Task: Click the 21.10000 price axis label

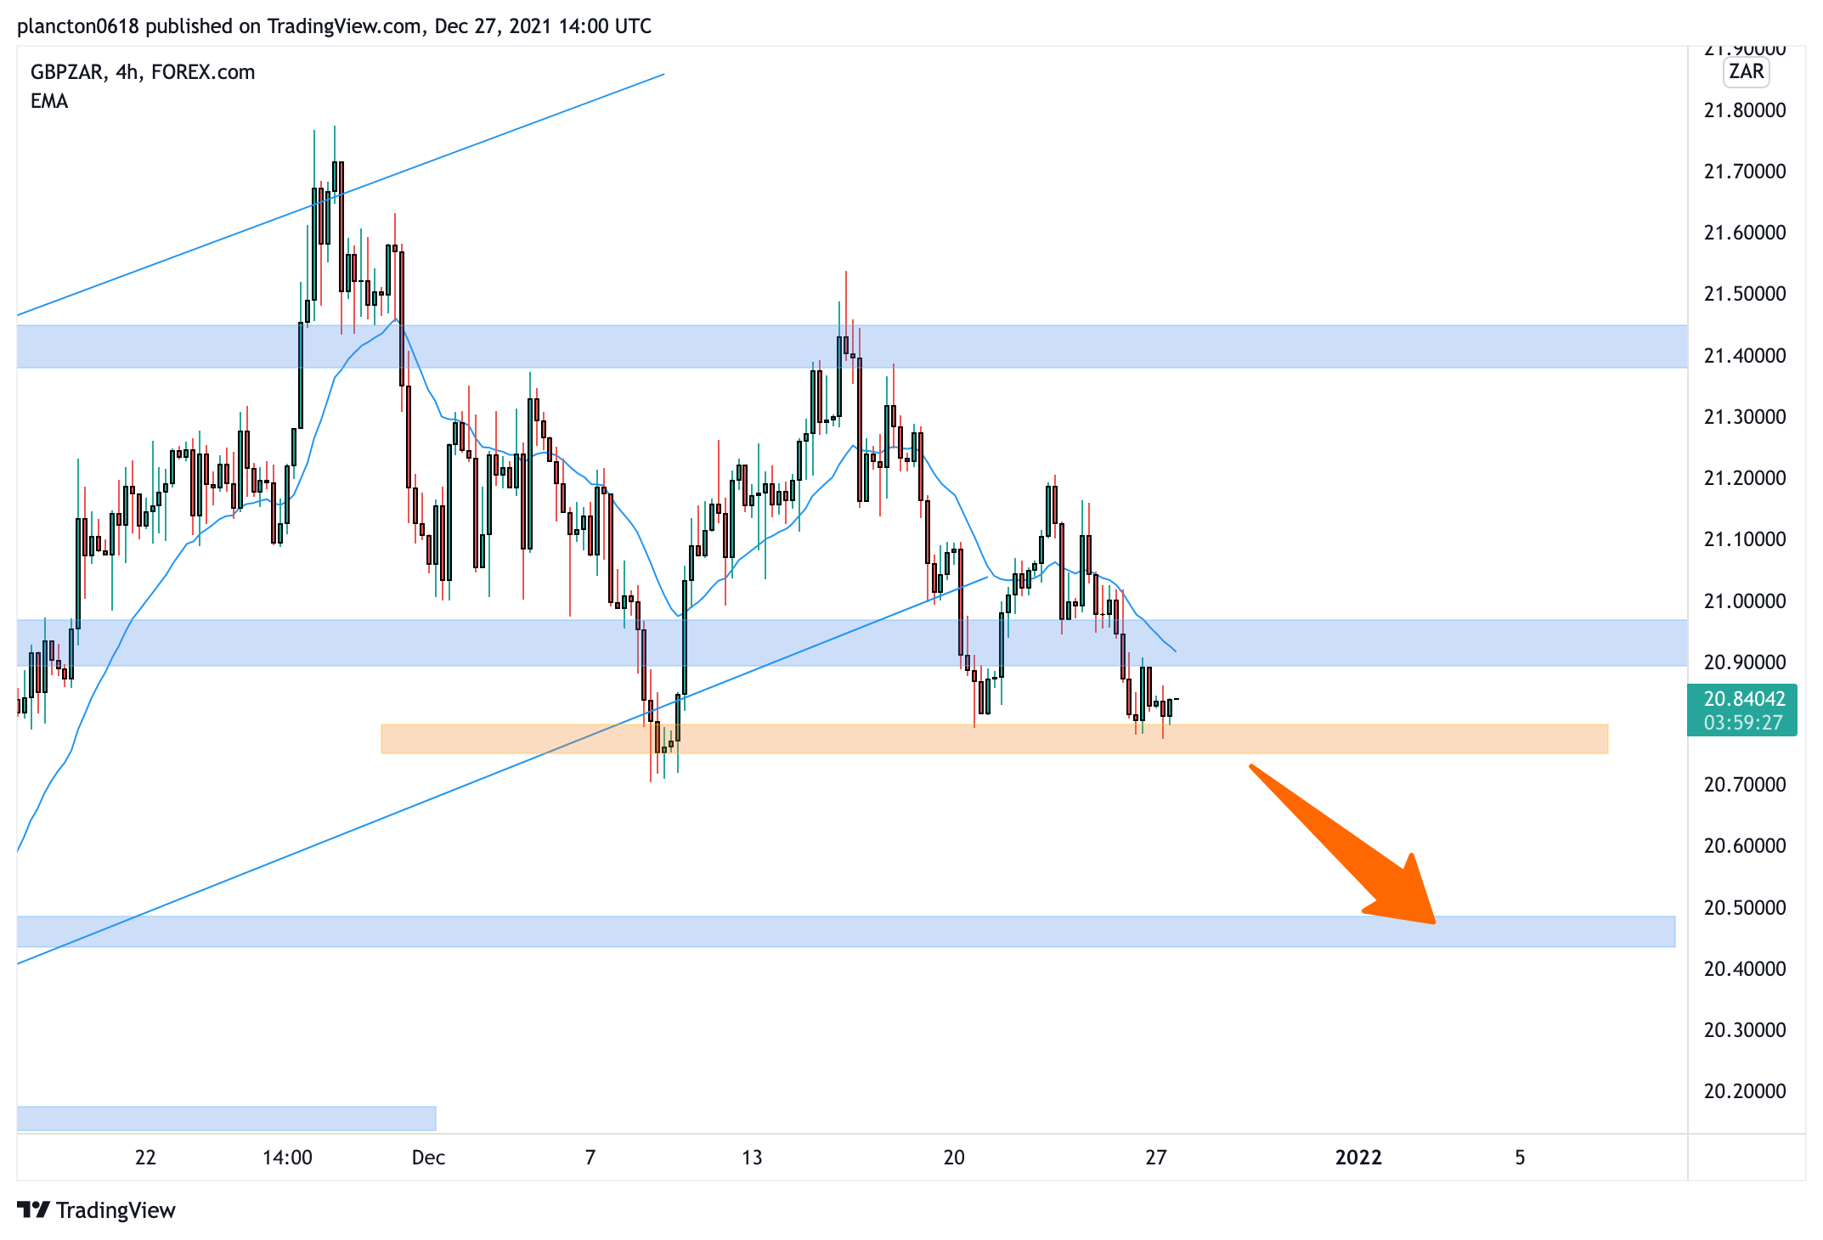Action: coord(1745,539)
